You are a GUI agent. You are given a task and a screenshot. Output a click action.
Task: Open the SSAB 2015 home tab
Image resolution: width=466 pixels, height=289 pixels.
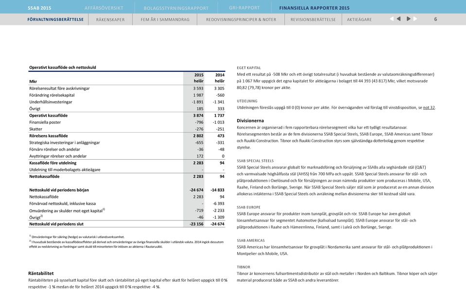pyautogui.click(x=39, y=8)
